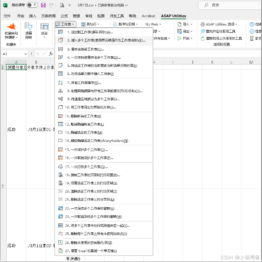This screenshot has height=262, width=262.
Task: Click the fx insert function icon
Action: (x=51, y=54)
